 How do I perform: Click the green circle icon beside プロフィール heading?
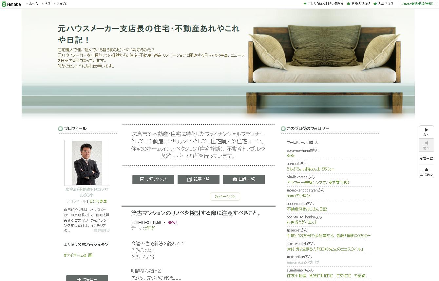point(60,129)
